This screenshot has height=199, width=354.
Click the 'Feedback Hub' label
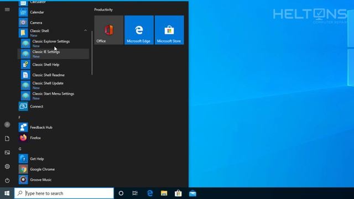coord(41,128)
